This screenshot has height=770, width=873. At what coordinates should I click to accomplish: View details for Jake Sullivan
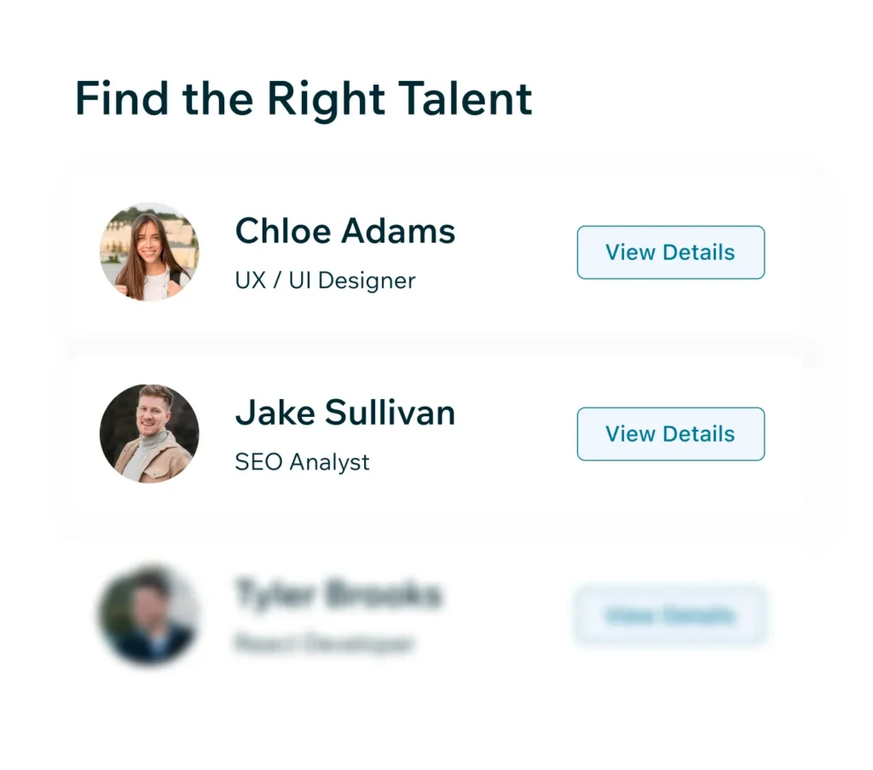click(x=670, y=434)
